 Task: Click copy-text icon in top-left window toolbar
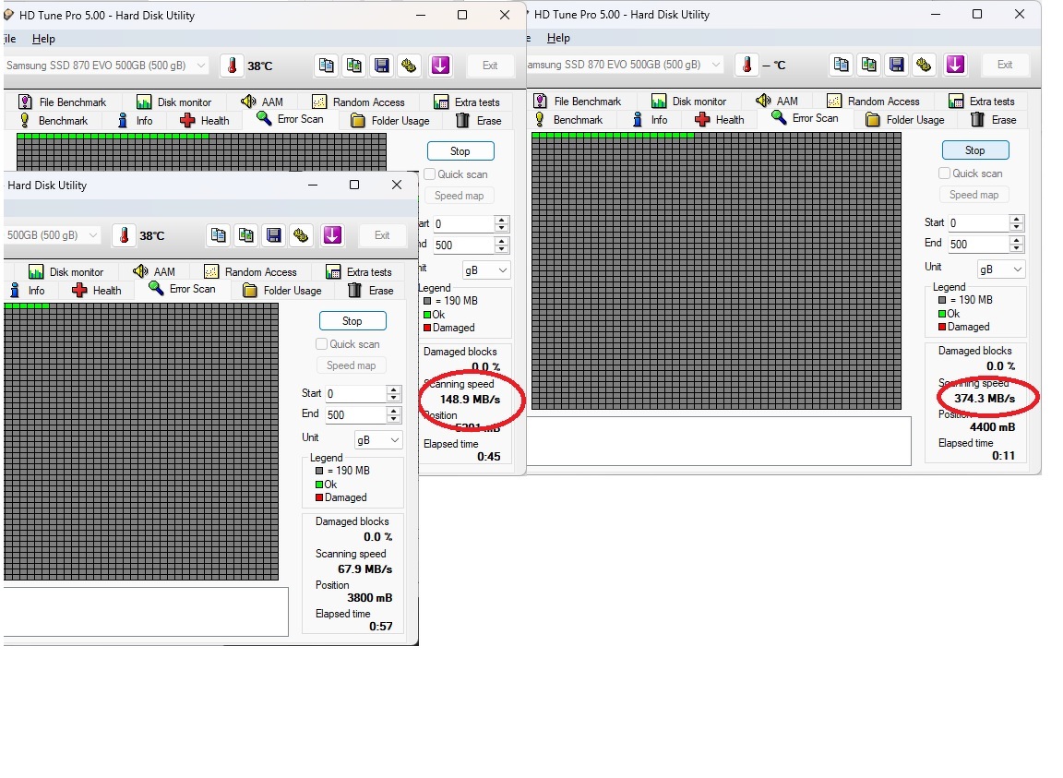[326, 66]
